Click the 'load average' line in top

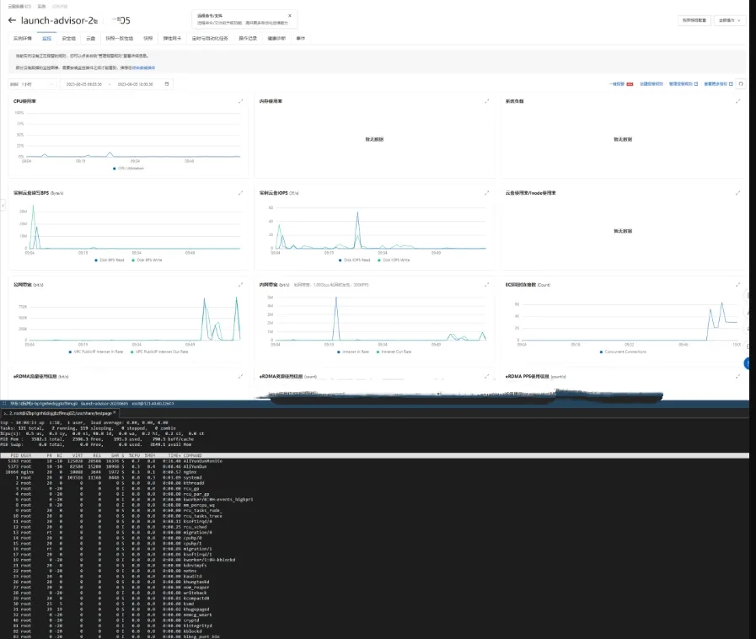84,422
